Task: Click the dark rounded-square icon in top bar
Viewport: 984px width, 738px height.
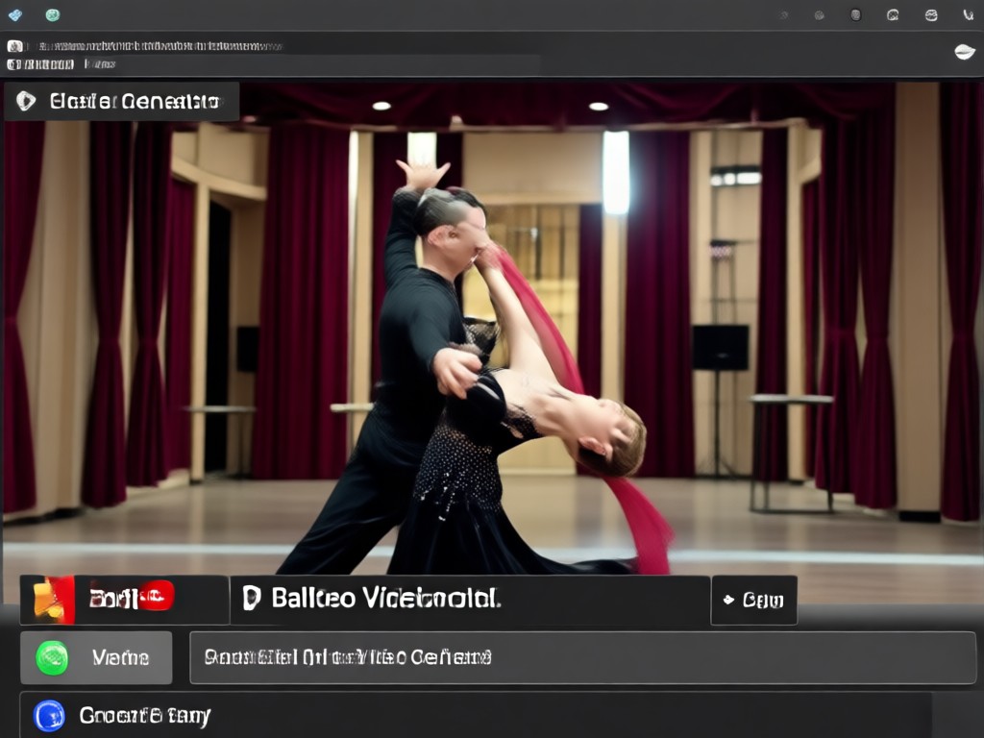Action: coord(855,15)
